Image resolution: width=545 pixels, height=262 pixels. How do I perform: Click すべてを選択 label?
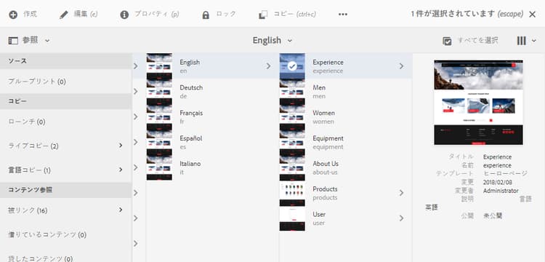(x=478, y=40)
